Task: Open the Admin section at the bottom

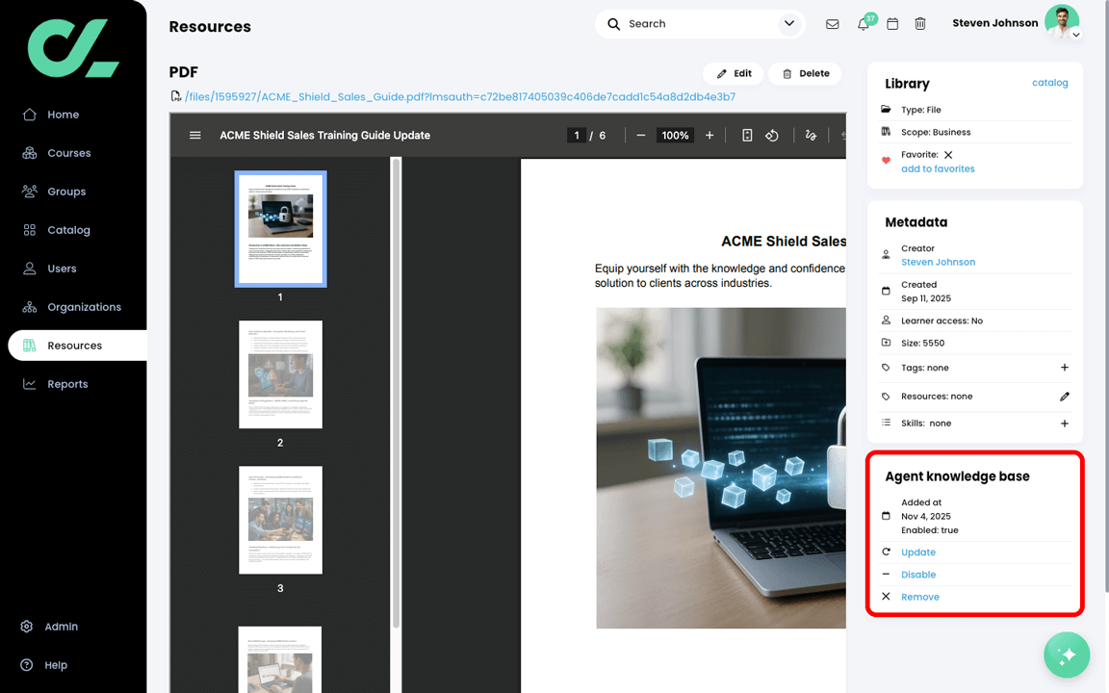Action: [62, 626]
